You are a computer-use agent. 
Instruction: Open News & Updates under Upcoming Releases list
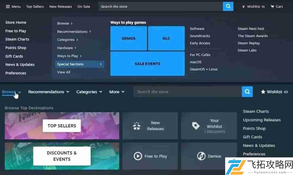[259, 145]
